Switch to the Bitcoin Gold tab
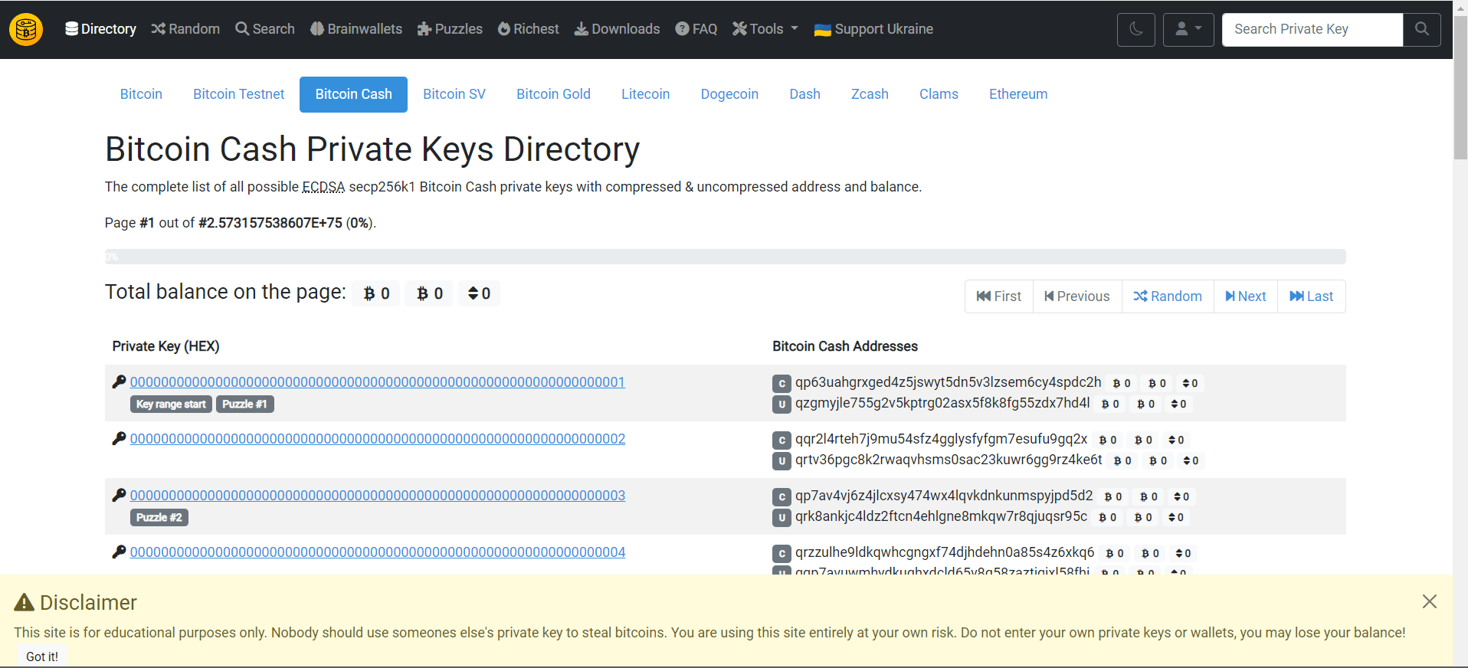This screenshot has width=1468, height=668. tap(553, 94)
